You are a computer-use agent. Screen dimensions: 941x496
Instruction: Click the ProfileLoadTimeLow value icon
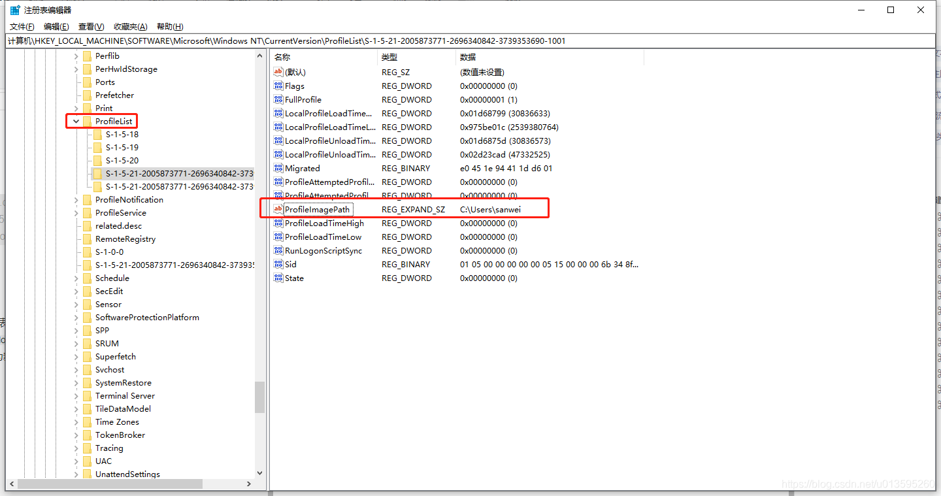point(278,237)
